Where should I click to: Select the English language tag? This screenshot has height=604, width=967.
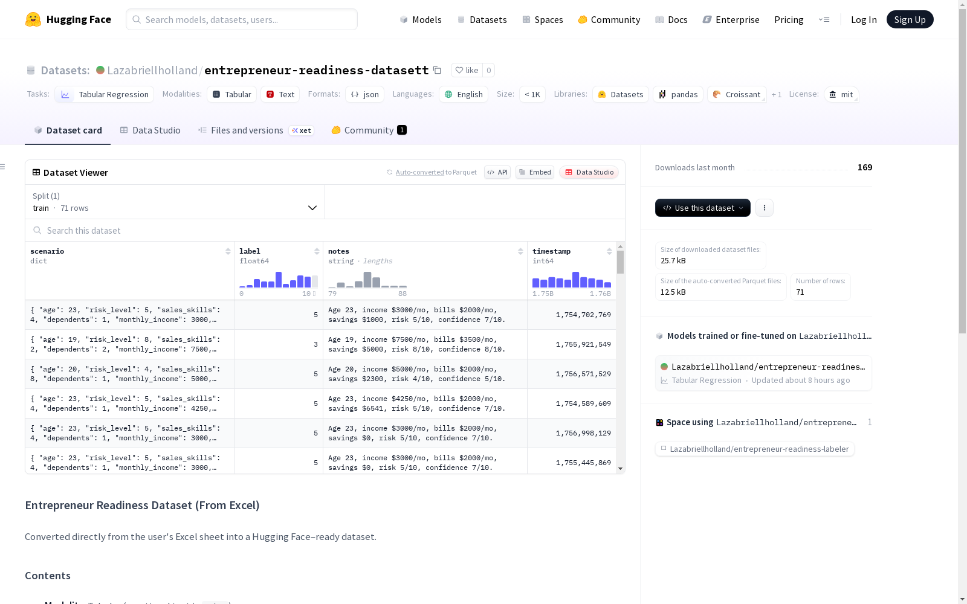[x=464, y=94]
